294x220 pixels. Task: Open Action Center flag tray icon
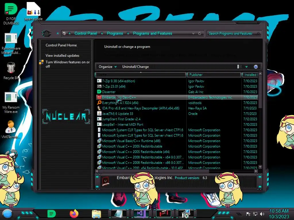click(x=248, y=214)
